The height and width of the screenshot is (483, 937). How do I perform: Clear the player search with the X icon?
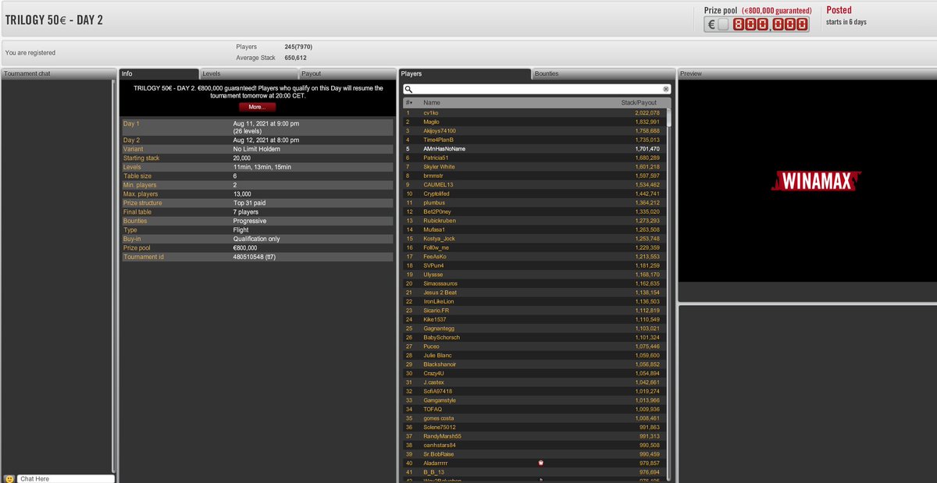pos(666,90)
